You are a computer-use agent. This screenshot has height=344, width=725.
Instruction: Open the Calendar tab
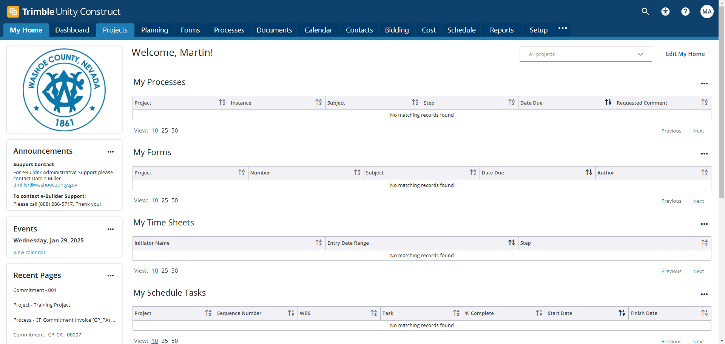pos(318,30)
